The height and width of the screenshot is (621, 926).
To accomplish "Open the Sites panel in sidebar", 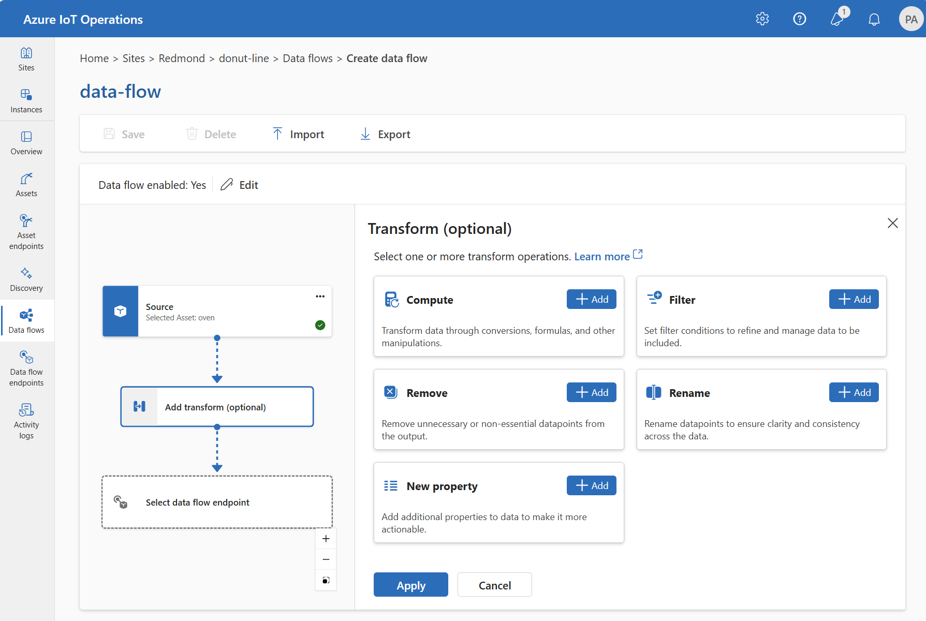I will pyautogui.click(x=26, y=58).
